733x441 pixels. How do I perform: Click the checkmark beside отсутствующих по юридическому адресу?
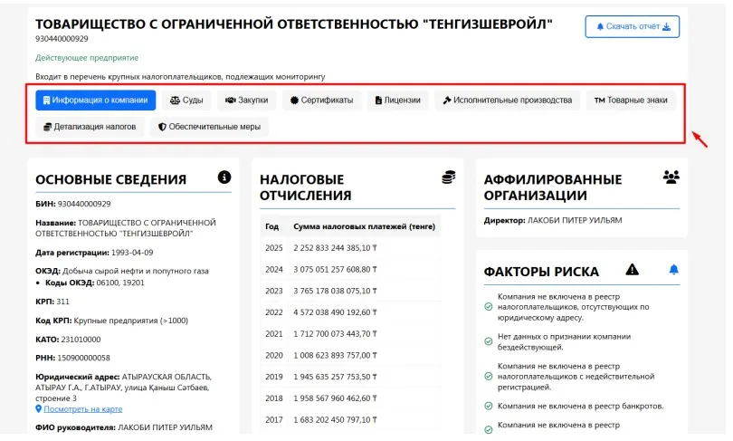(489, 307)
